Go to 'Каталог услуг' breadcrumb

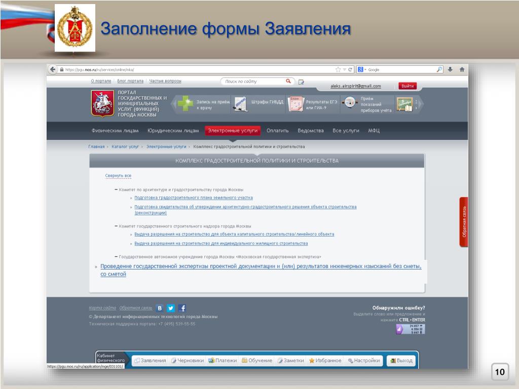[125, 146]
